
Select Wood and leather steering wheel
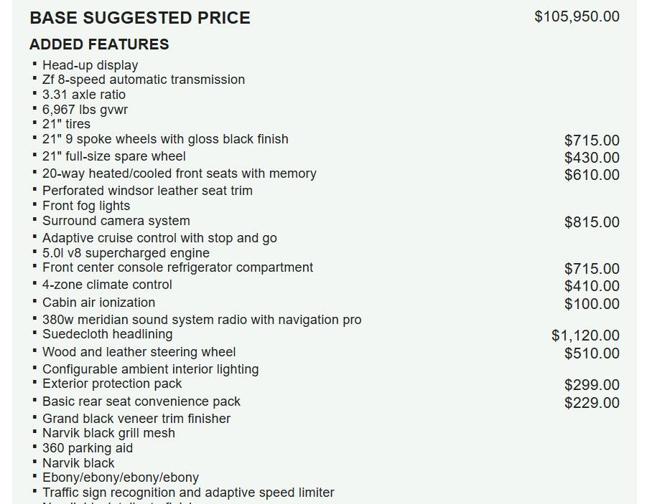click(x=139, y=352)
